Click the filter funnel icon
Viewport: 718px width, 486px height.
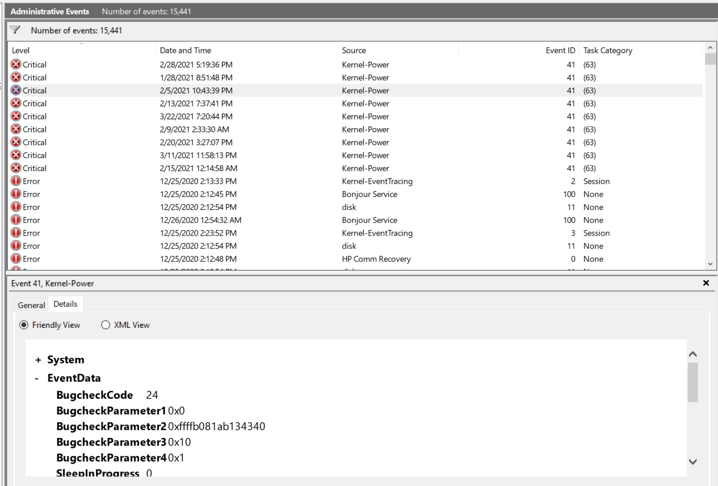pos(15,30)
